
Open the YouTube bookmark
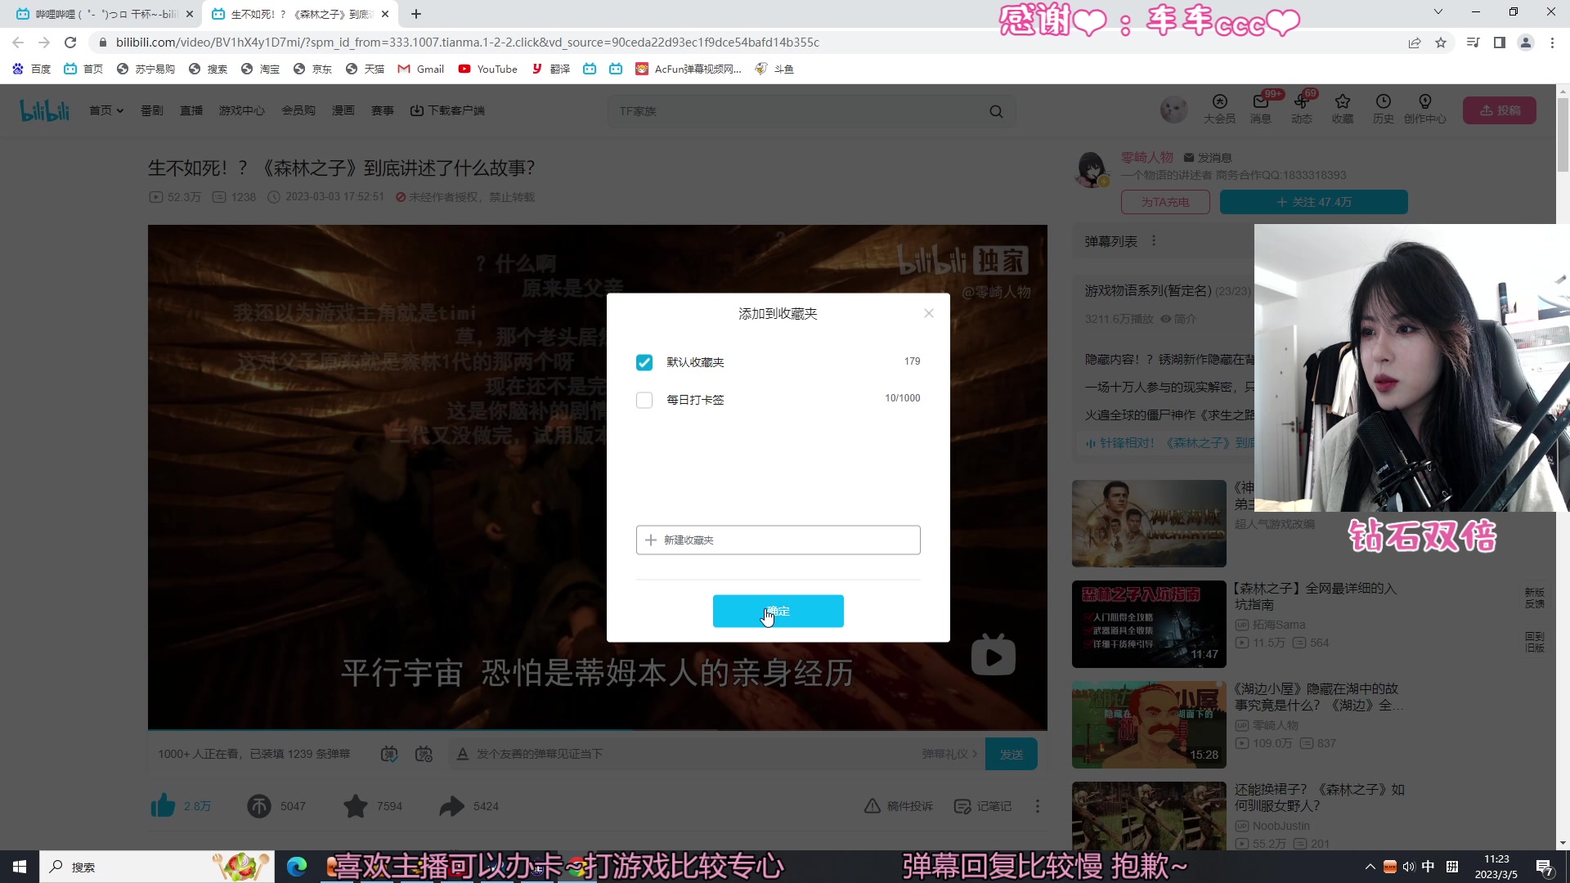(488, 69)
